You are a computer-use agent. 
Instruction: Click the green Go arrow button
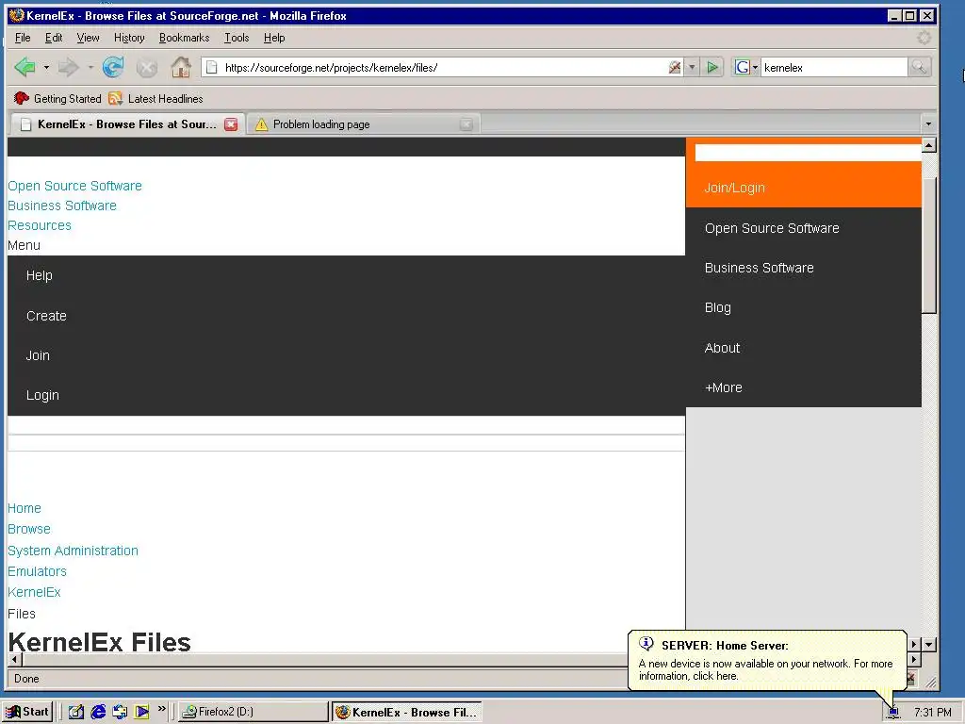click(712, 67)
